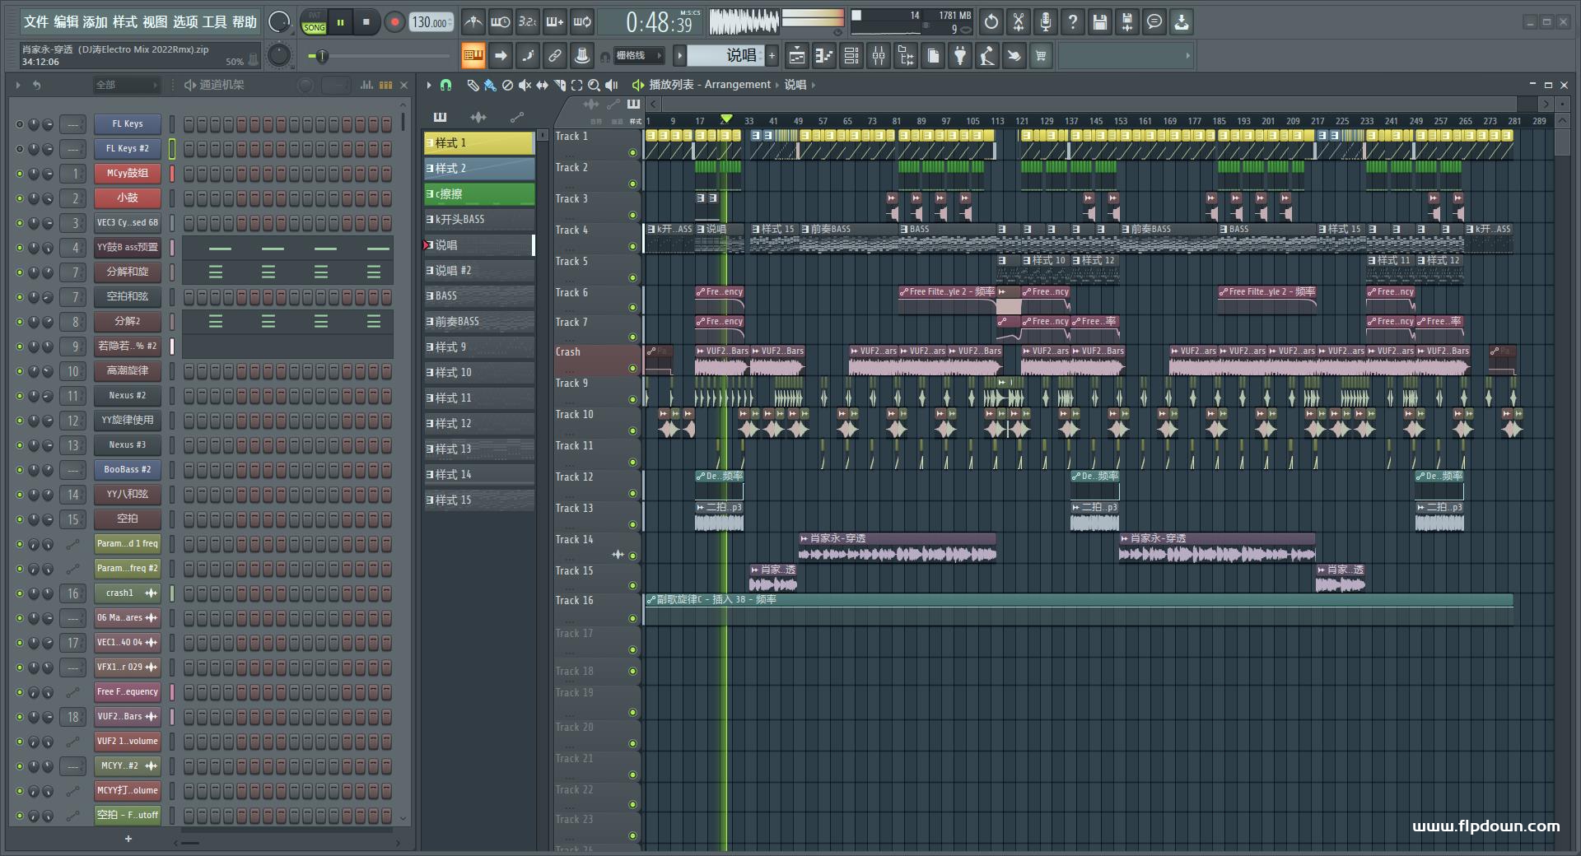Toggle wait for input to start

point(500,22)
